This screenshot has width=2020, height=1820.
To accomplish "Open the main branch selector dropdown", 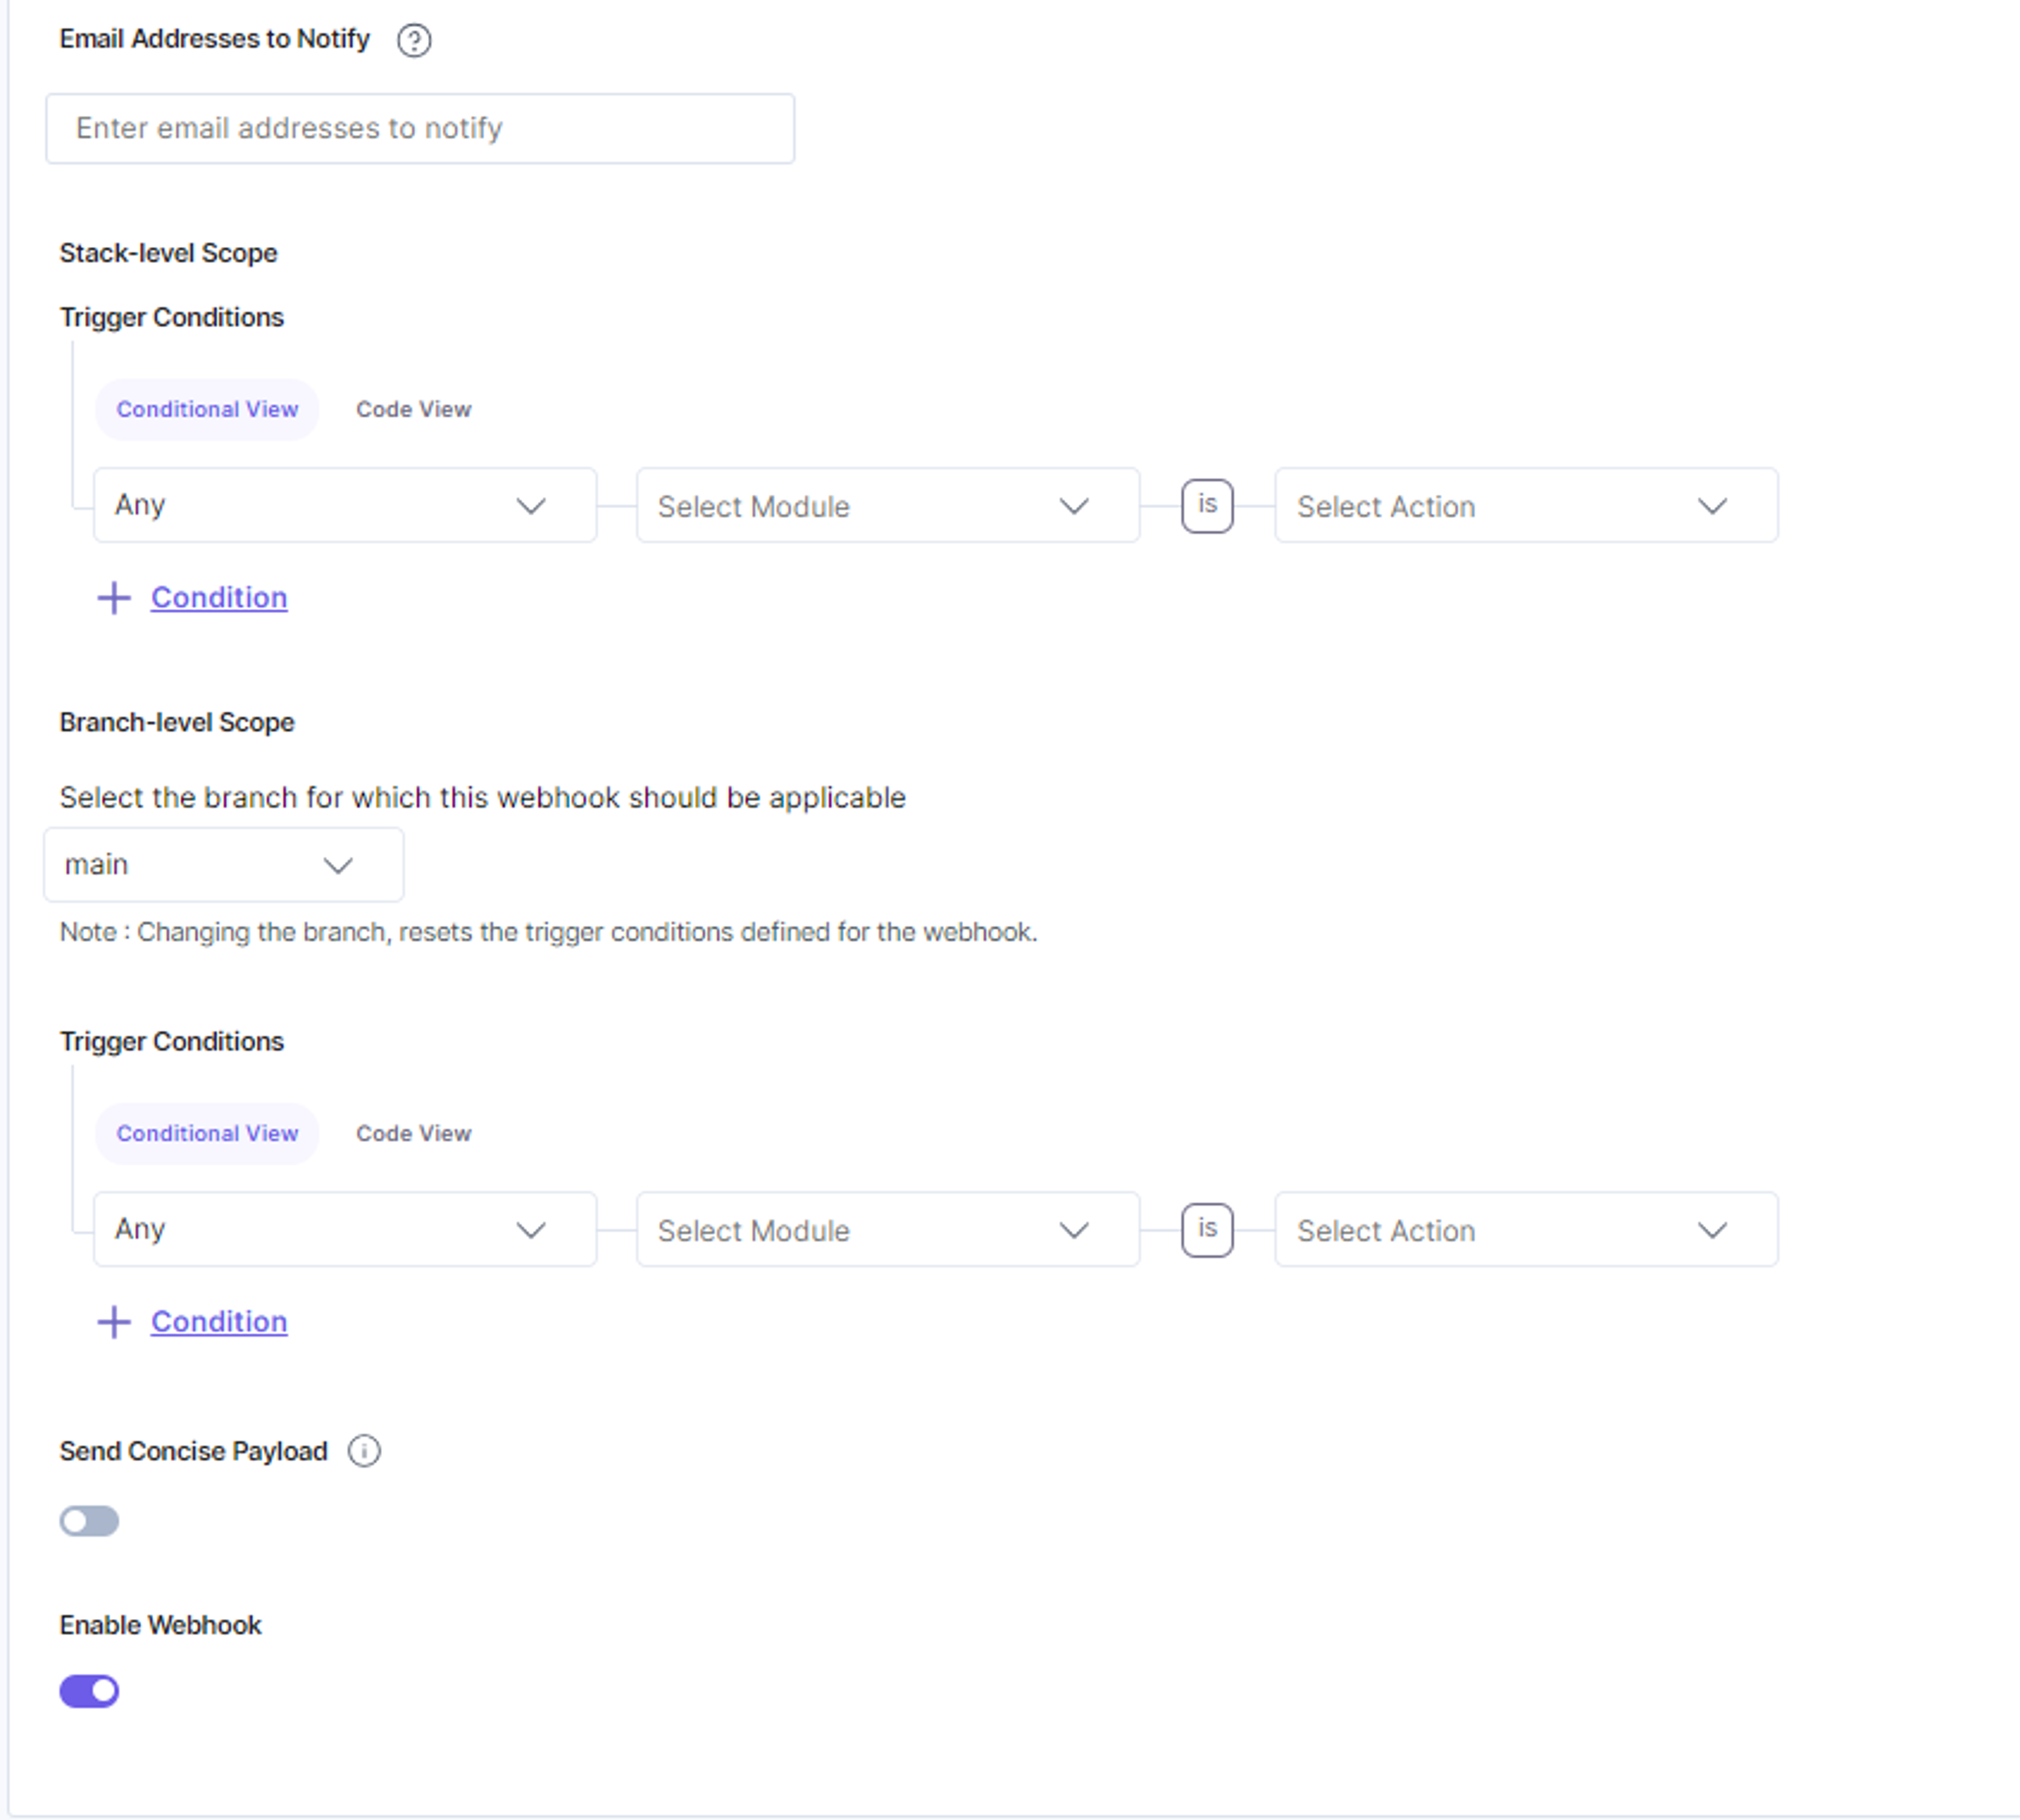I will pyautogui.click(x=224, y=865).
